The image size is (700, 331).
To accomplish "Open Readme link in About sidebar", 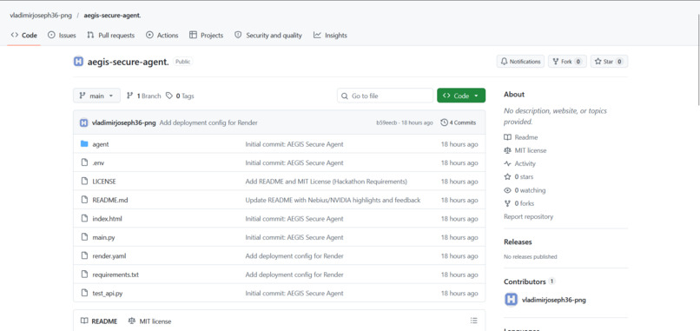I will (521, 137).
